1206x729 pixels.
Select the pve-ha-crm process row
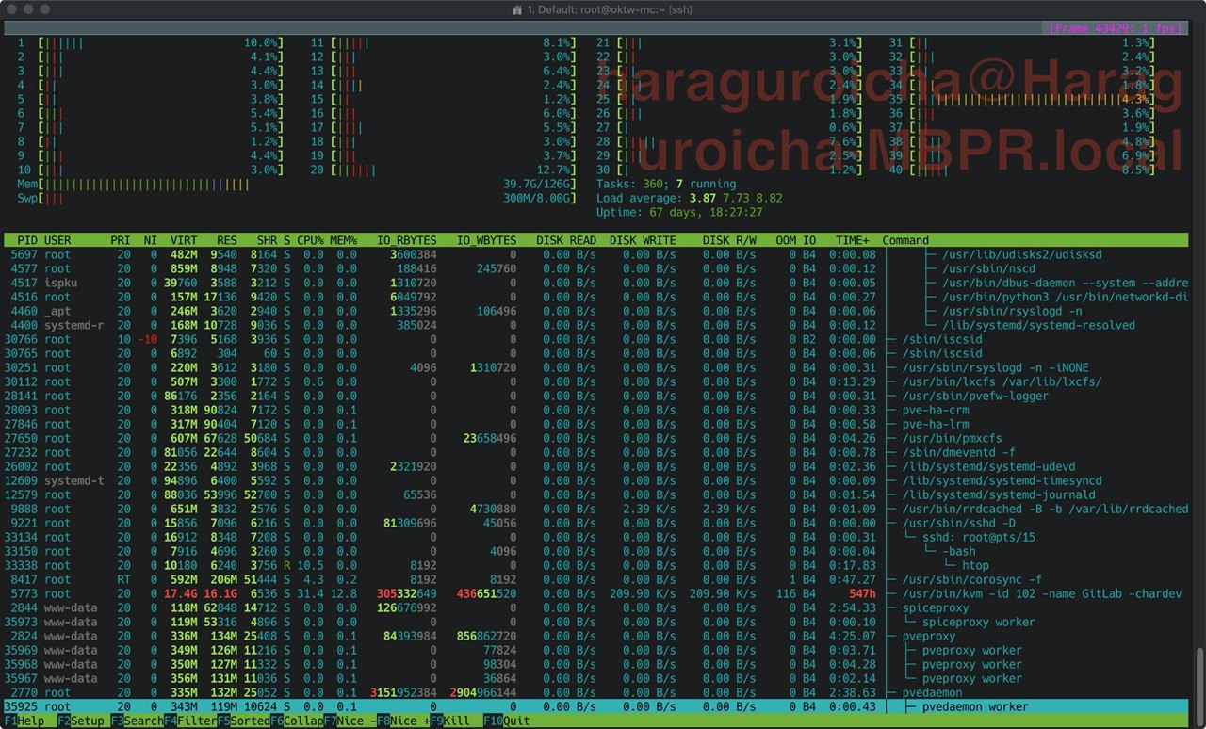[x=596, y=410]
